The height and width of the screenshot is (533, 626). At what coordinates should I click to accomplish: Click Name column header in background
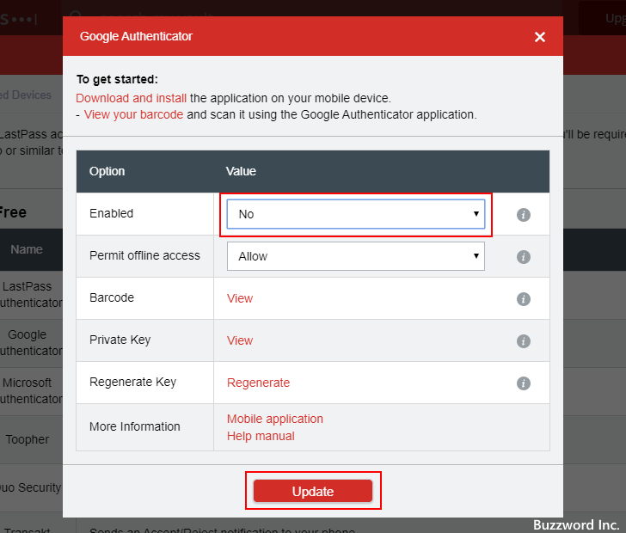point(27,249)
